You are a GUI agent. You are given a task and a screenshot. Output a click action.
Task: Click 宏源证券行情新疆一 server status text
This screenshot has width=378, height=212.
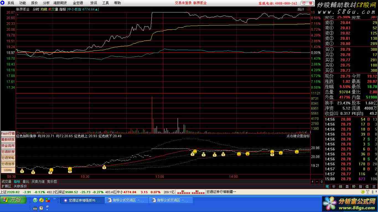click(x=221, y=192)
